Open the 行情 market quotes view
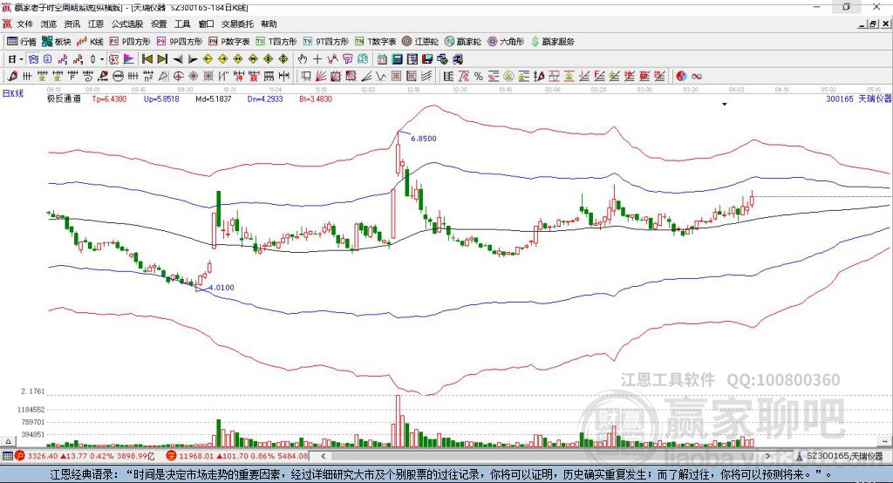The width and height of the screenshot is (893, 483). coord(22,42)
